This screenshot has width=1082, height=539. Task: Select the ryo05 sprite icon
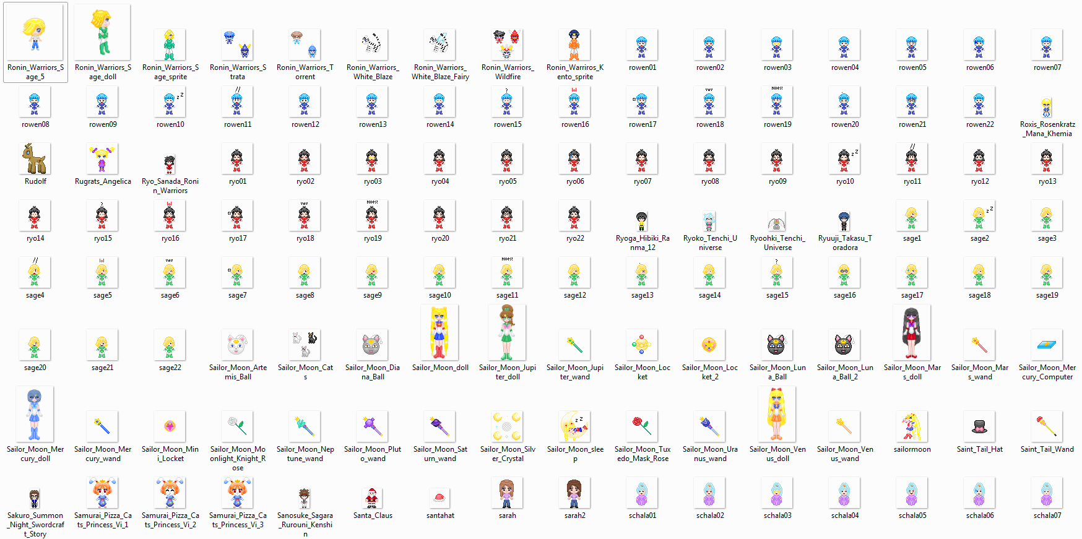pyautogui.click(x=507, y=158)
